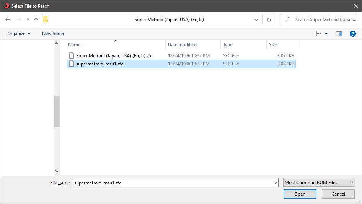The height and width of the screenshot is (204, 362).
Task: Click the Help question mark icon
Action: click(x=353, y=34)
